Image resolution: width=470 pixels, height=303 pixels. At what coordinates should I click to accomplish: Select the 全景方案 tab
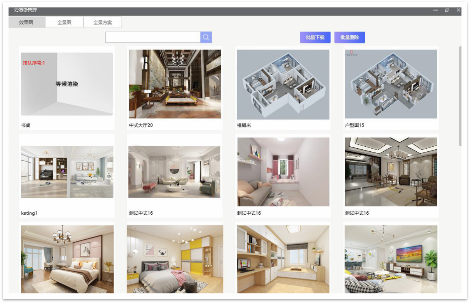[x=103, y=22]
